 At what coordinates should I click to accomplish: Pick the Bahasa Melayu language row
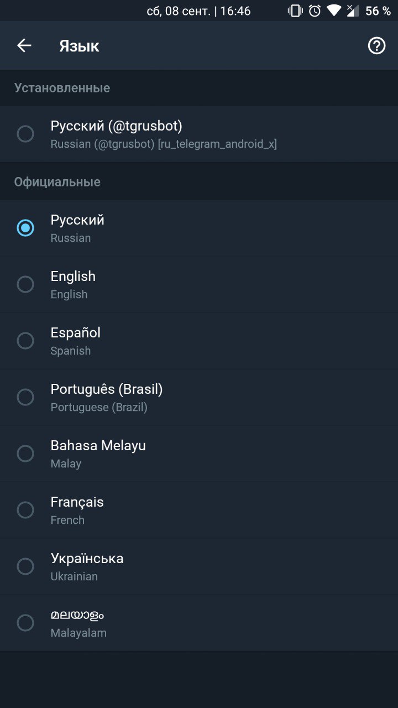[199, 454]
